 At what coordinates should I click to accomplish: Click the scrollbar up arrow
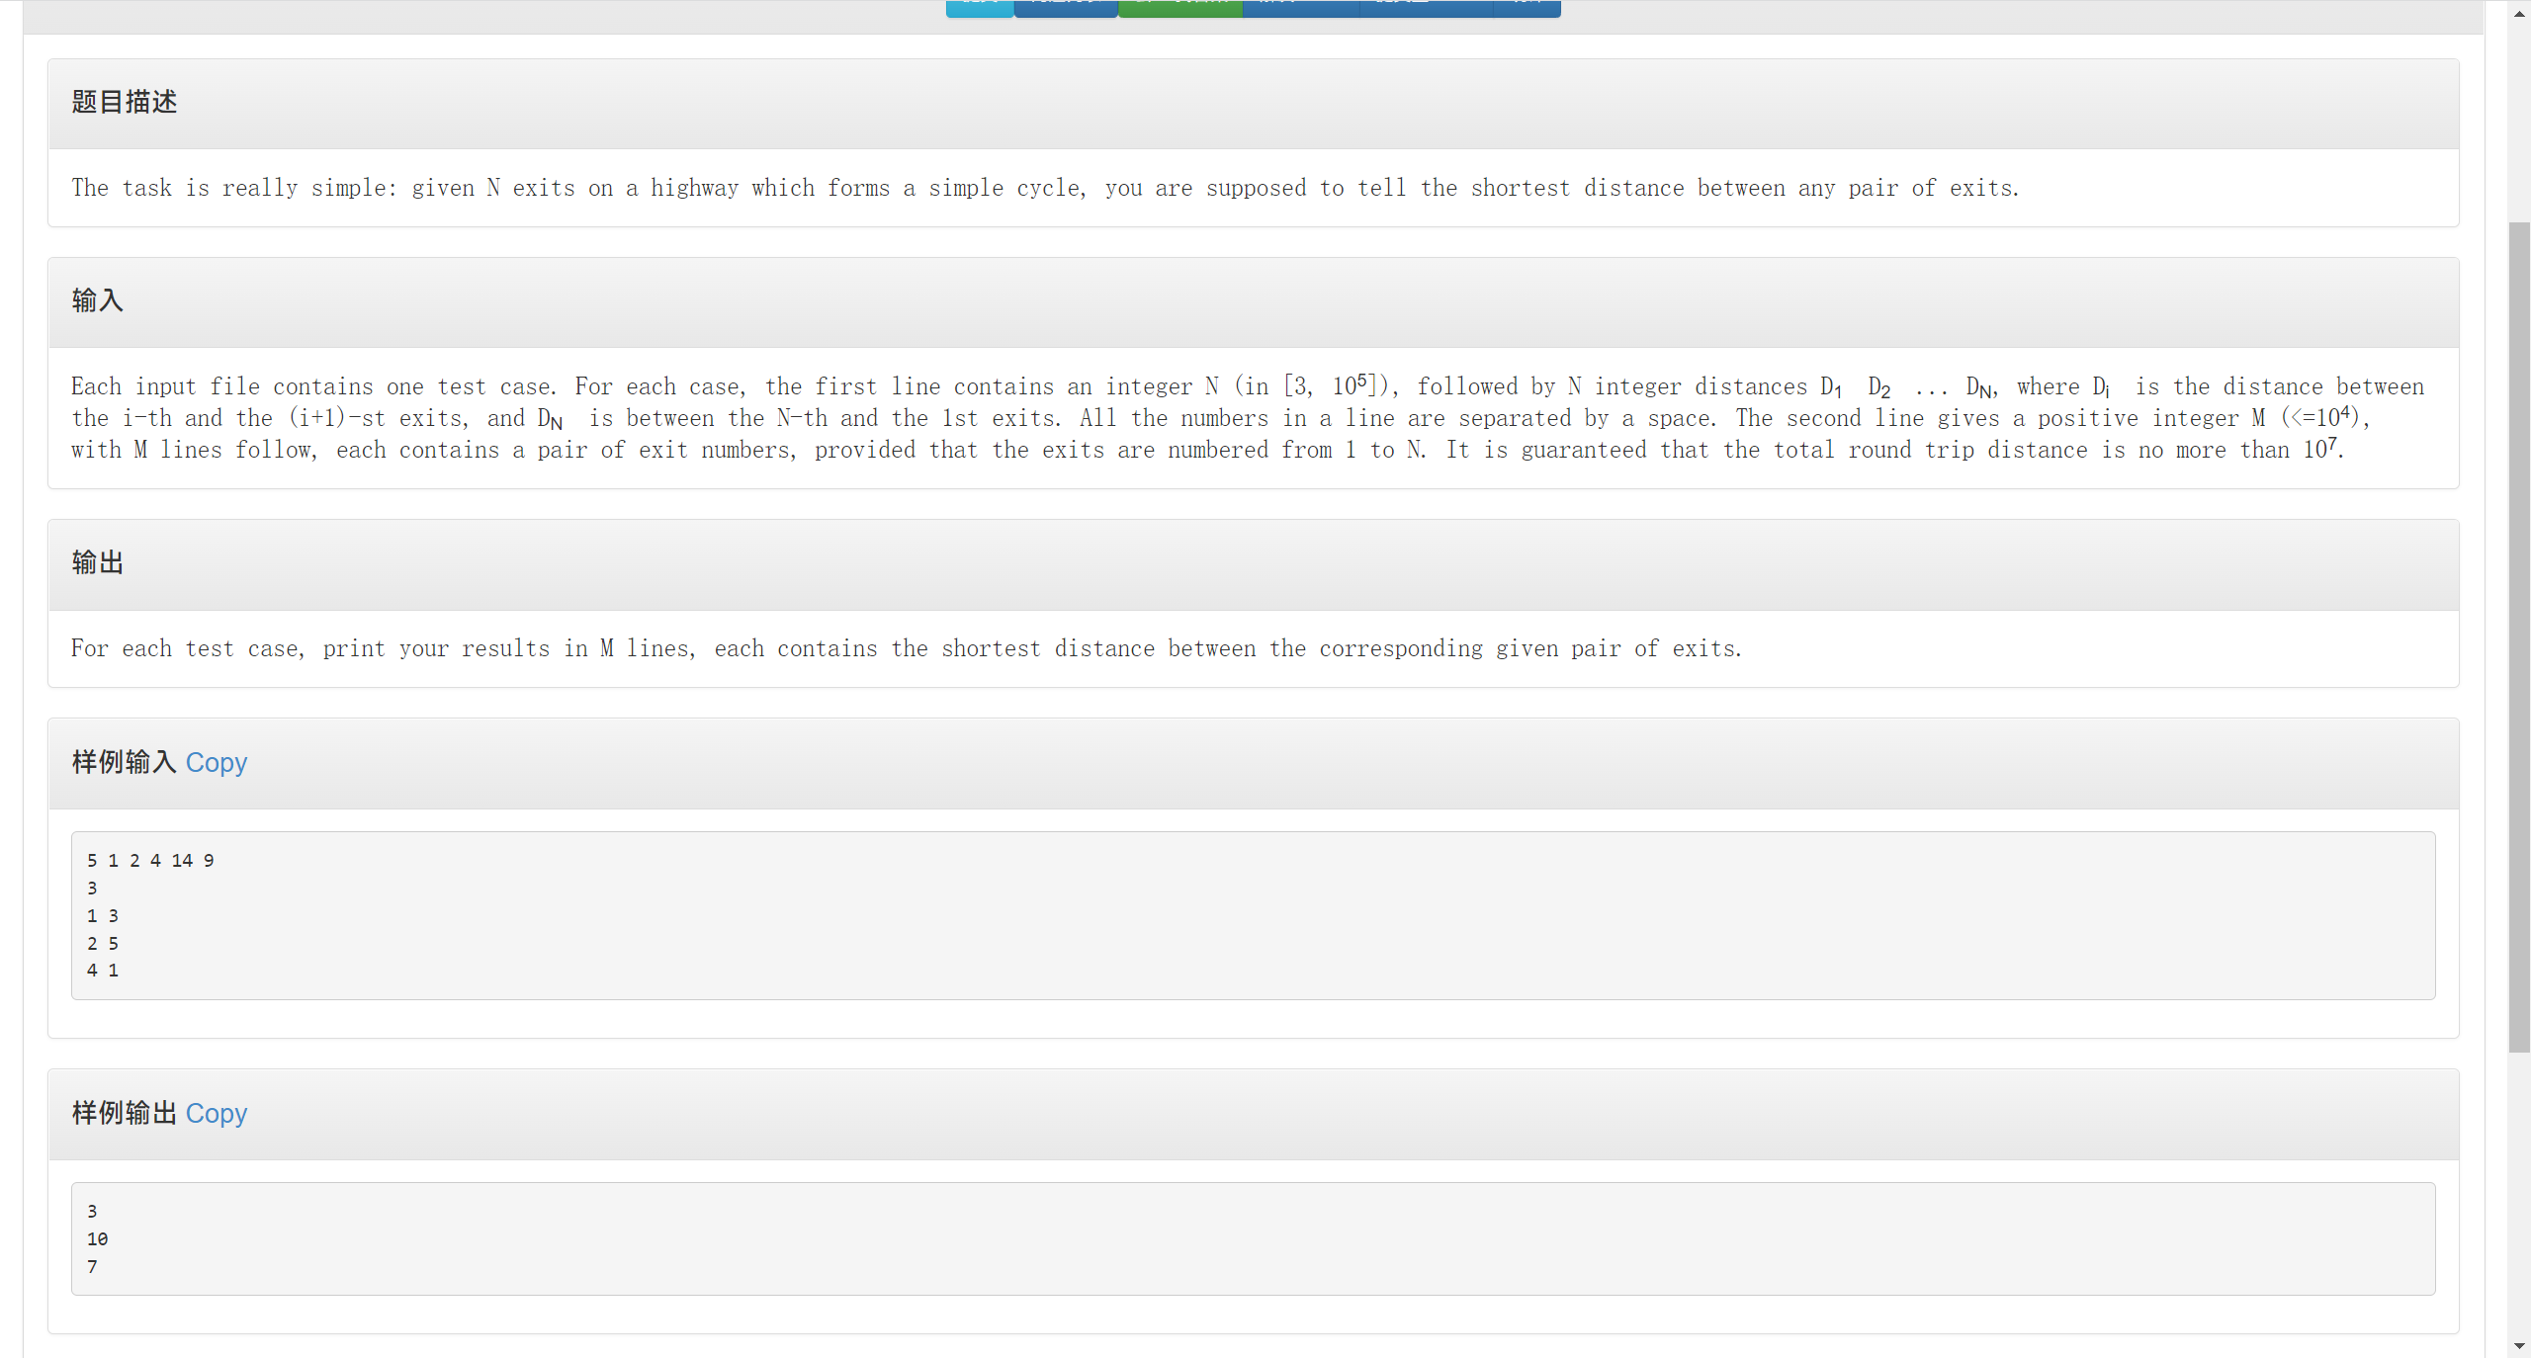click(2519, 12)
